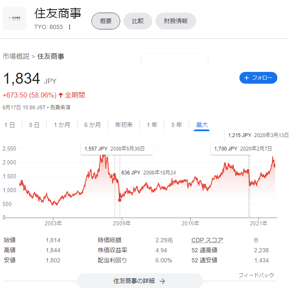Open the three-dot menu beside TYO: 8053
This screenshot has width=290, height=288.
point(70,27)
